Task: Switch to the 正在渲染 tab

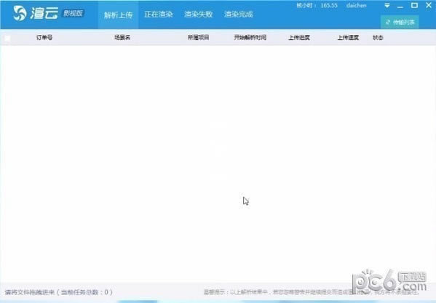Action: point(159,15)
